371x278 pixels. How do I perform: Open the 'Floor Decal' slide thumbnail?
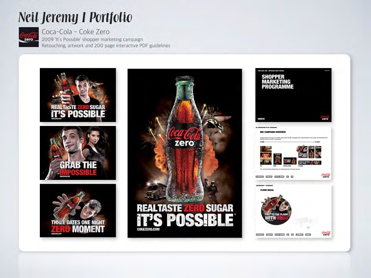click(x=294, y=211)
